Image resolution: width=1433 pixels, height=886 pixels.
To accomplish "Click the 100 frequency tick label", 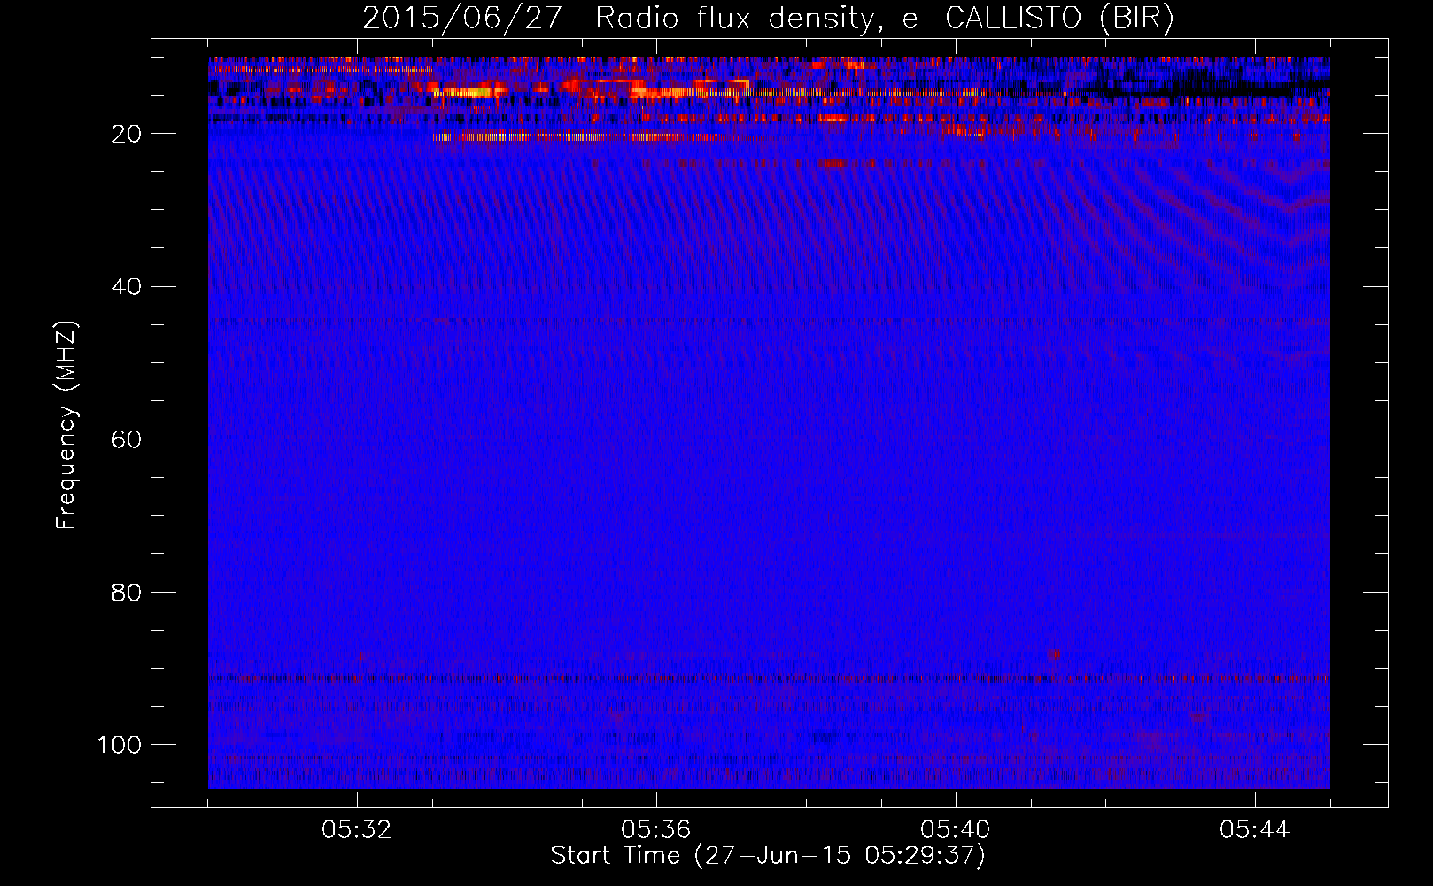I will coord(120,745).
